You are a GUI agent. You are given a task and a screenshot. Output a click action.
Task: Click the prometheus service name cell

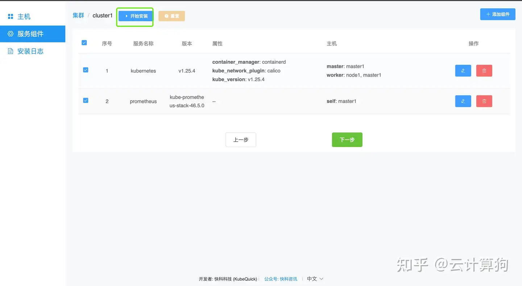tap(143, 101)
